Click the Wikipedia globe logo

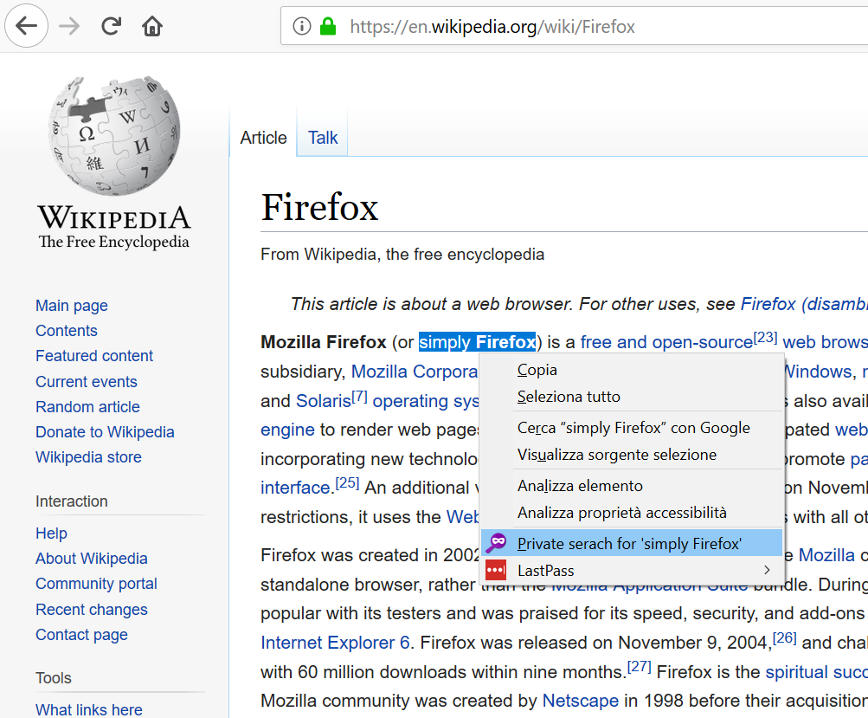pyautogui.click(x=114, y=135)
